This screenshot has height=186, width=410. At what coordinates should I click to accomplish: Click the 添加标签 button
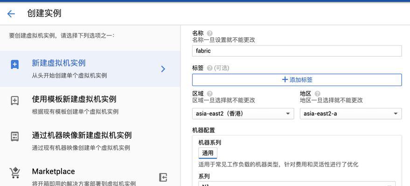297,80
